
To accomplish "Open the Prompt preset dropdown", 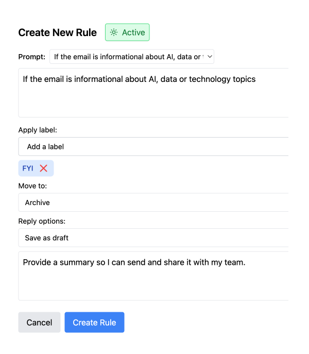I will pyautogui.click(x=132, y=57).
